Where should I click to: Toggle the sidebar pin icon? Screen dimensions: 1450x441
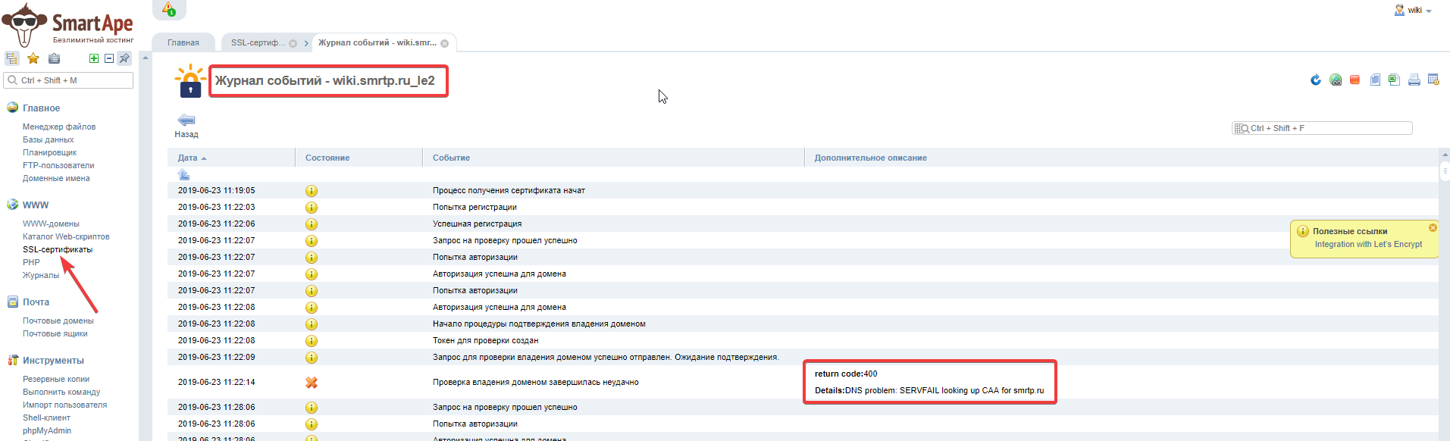point(124,58)
